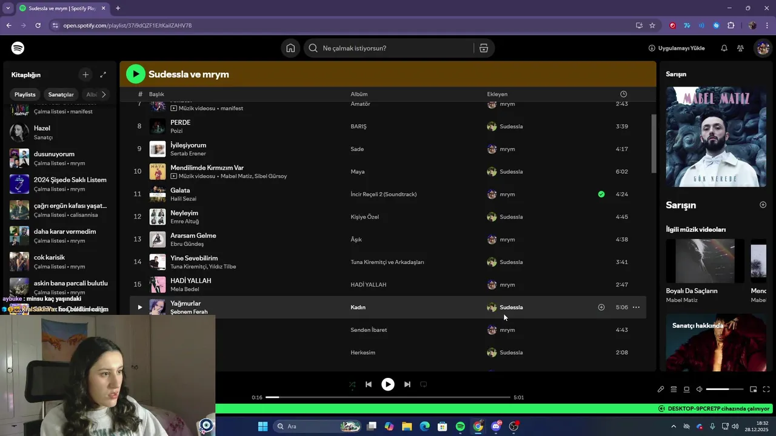Toggle repeat mode in player

pos(424,384)
